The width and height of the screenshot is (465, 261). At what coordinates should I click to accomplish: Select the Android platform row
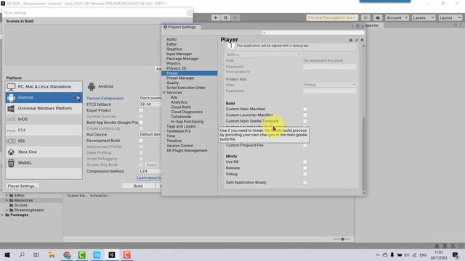click(44, 98)
